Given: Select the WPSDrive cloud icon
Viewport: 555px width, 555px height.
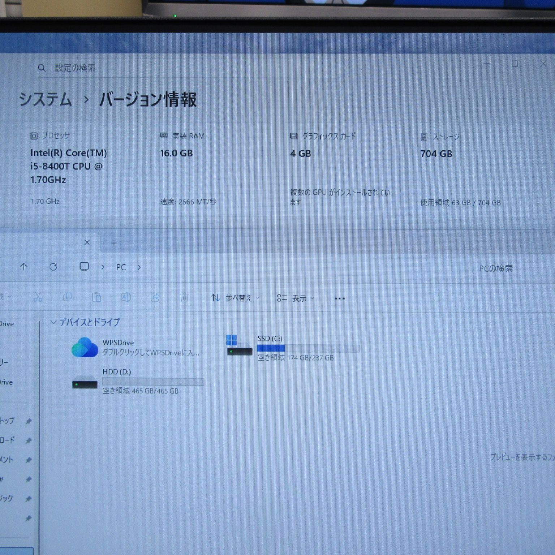Looking at the screenshot, I should [85, 347].
